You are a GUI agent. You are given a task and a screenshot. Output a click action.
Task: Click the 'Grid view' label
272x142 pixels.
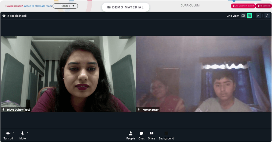233,16
